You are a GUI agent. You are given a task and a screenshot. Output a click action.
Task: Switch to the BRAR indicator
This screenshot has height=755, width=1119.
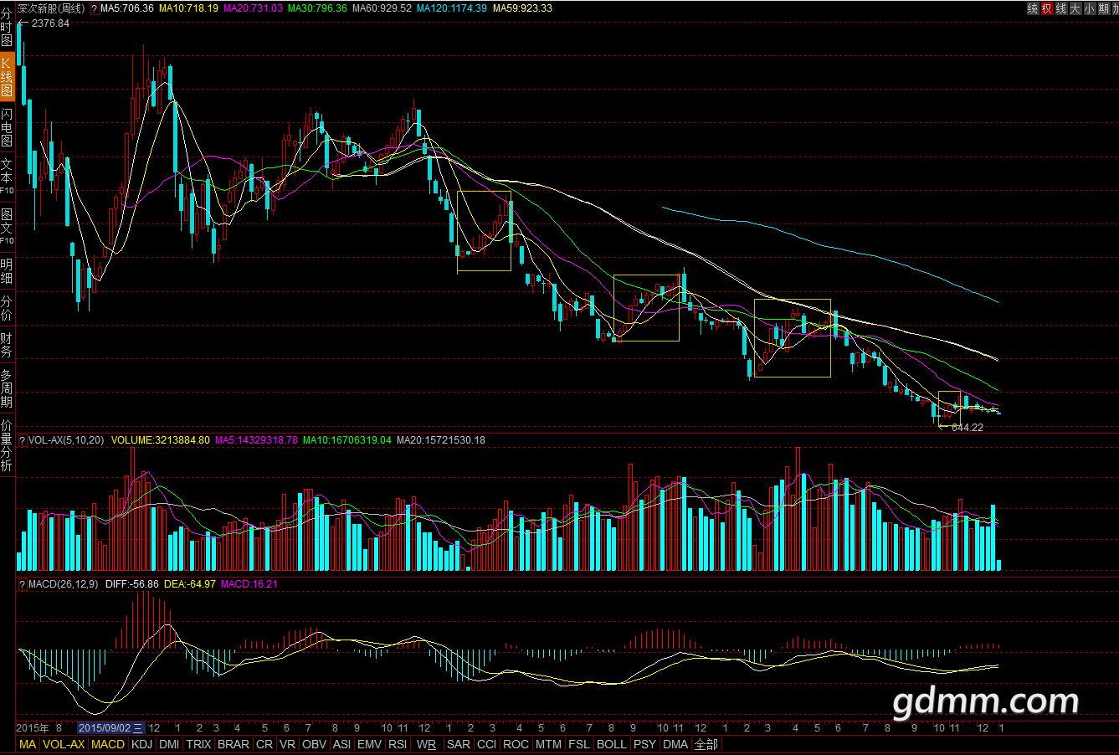(234, 744)
